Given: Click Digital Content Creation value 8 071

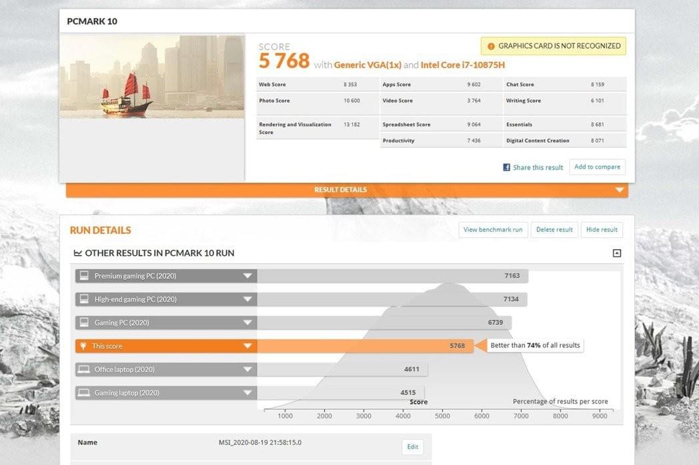Looking at the screenshot, I should (598, 141).
